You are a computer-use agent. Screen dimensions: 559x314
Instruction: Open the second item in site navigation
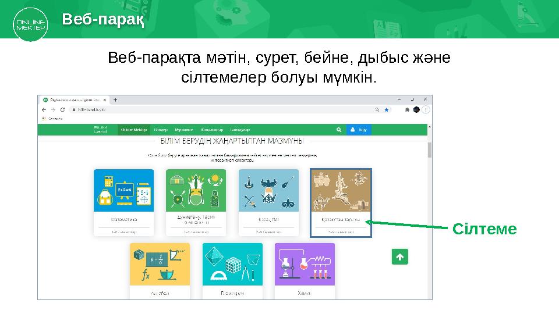(x=161, y=130)
